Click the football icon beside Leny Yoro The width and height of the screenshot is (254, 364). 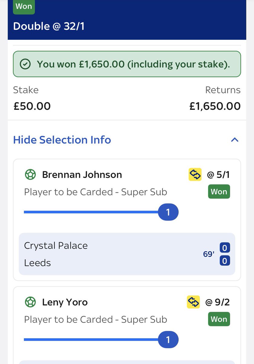click(x=30, y=302)
